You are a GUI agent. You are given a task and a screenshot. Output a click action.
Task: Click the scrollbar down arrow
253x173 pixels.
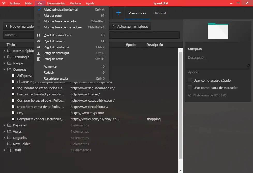[181, 171]
